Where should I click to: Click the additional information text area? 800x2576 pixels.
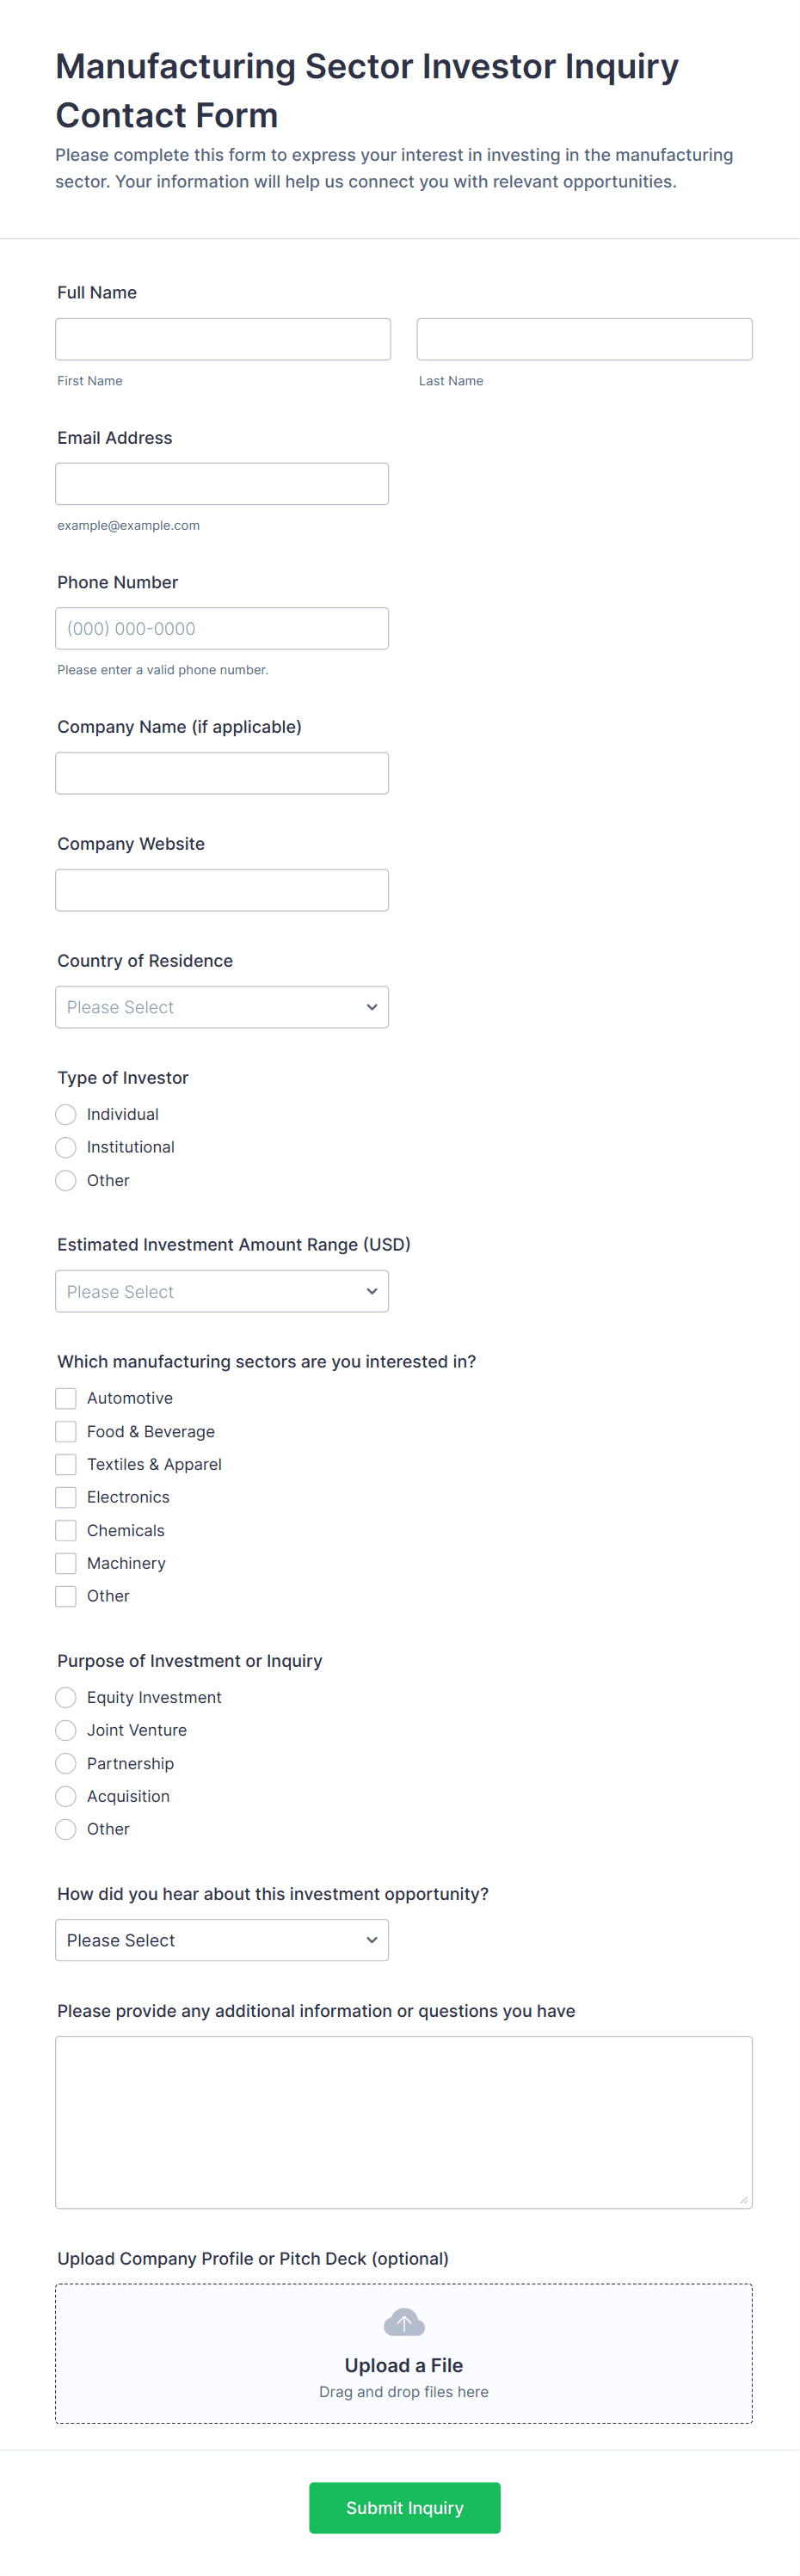pos(404,2121)
